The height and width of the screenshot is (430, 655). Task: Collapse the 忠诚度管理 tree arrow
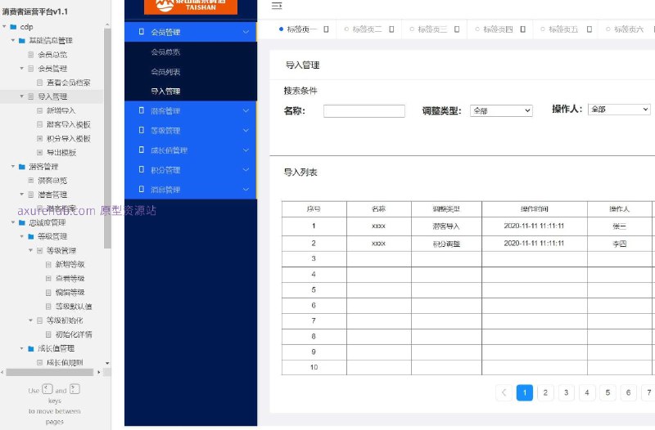click(x=13, y=222)
